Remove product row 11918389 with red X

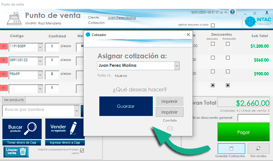point(4,46)
